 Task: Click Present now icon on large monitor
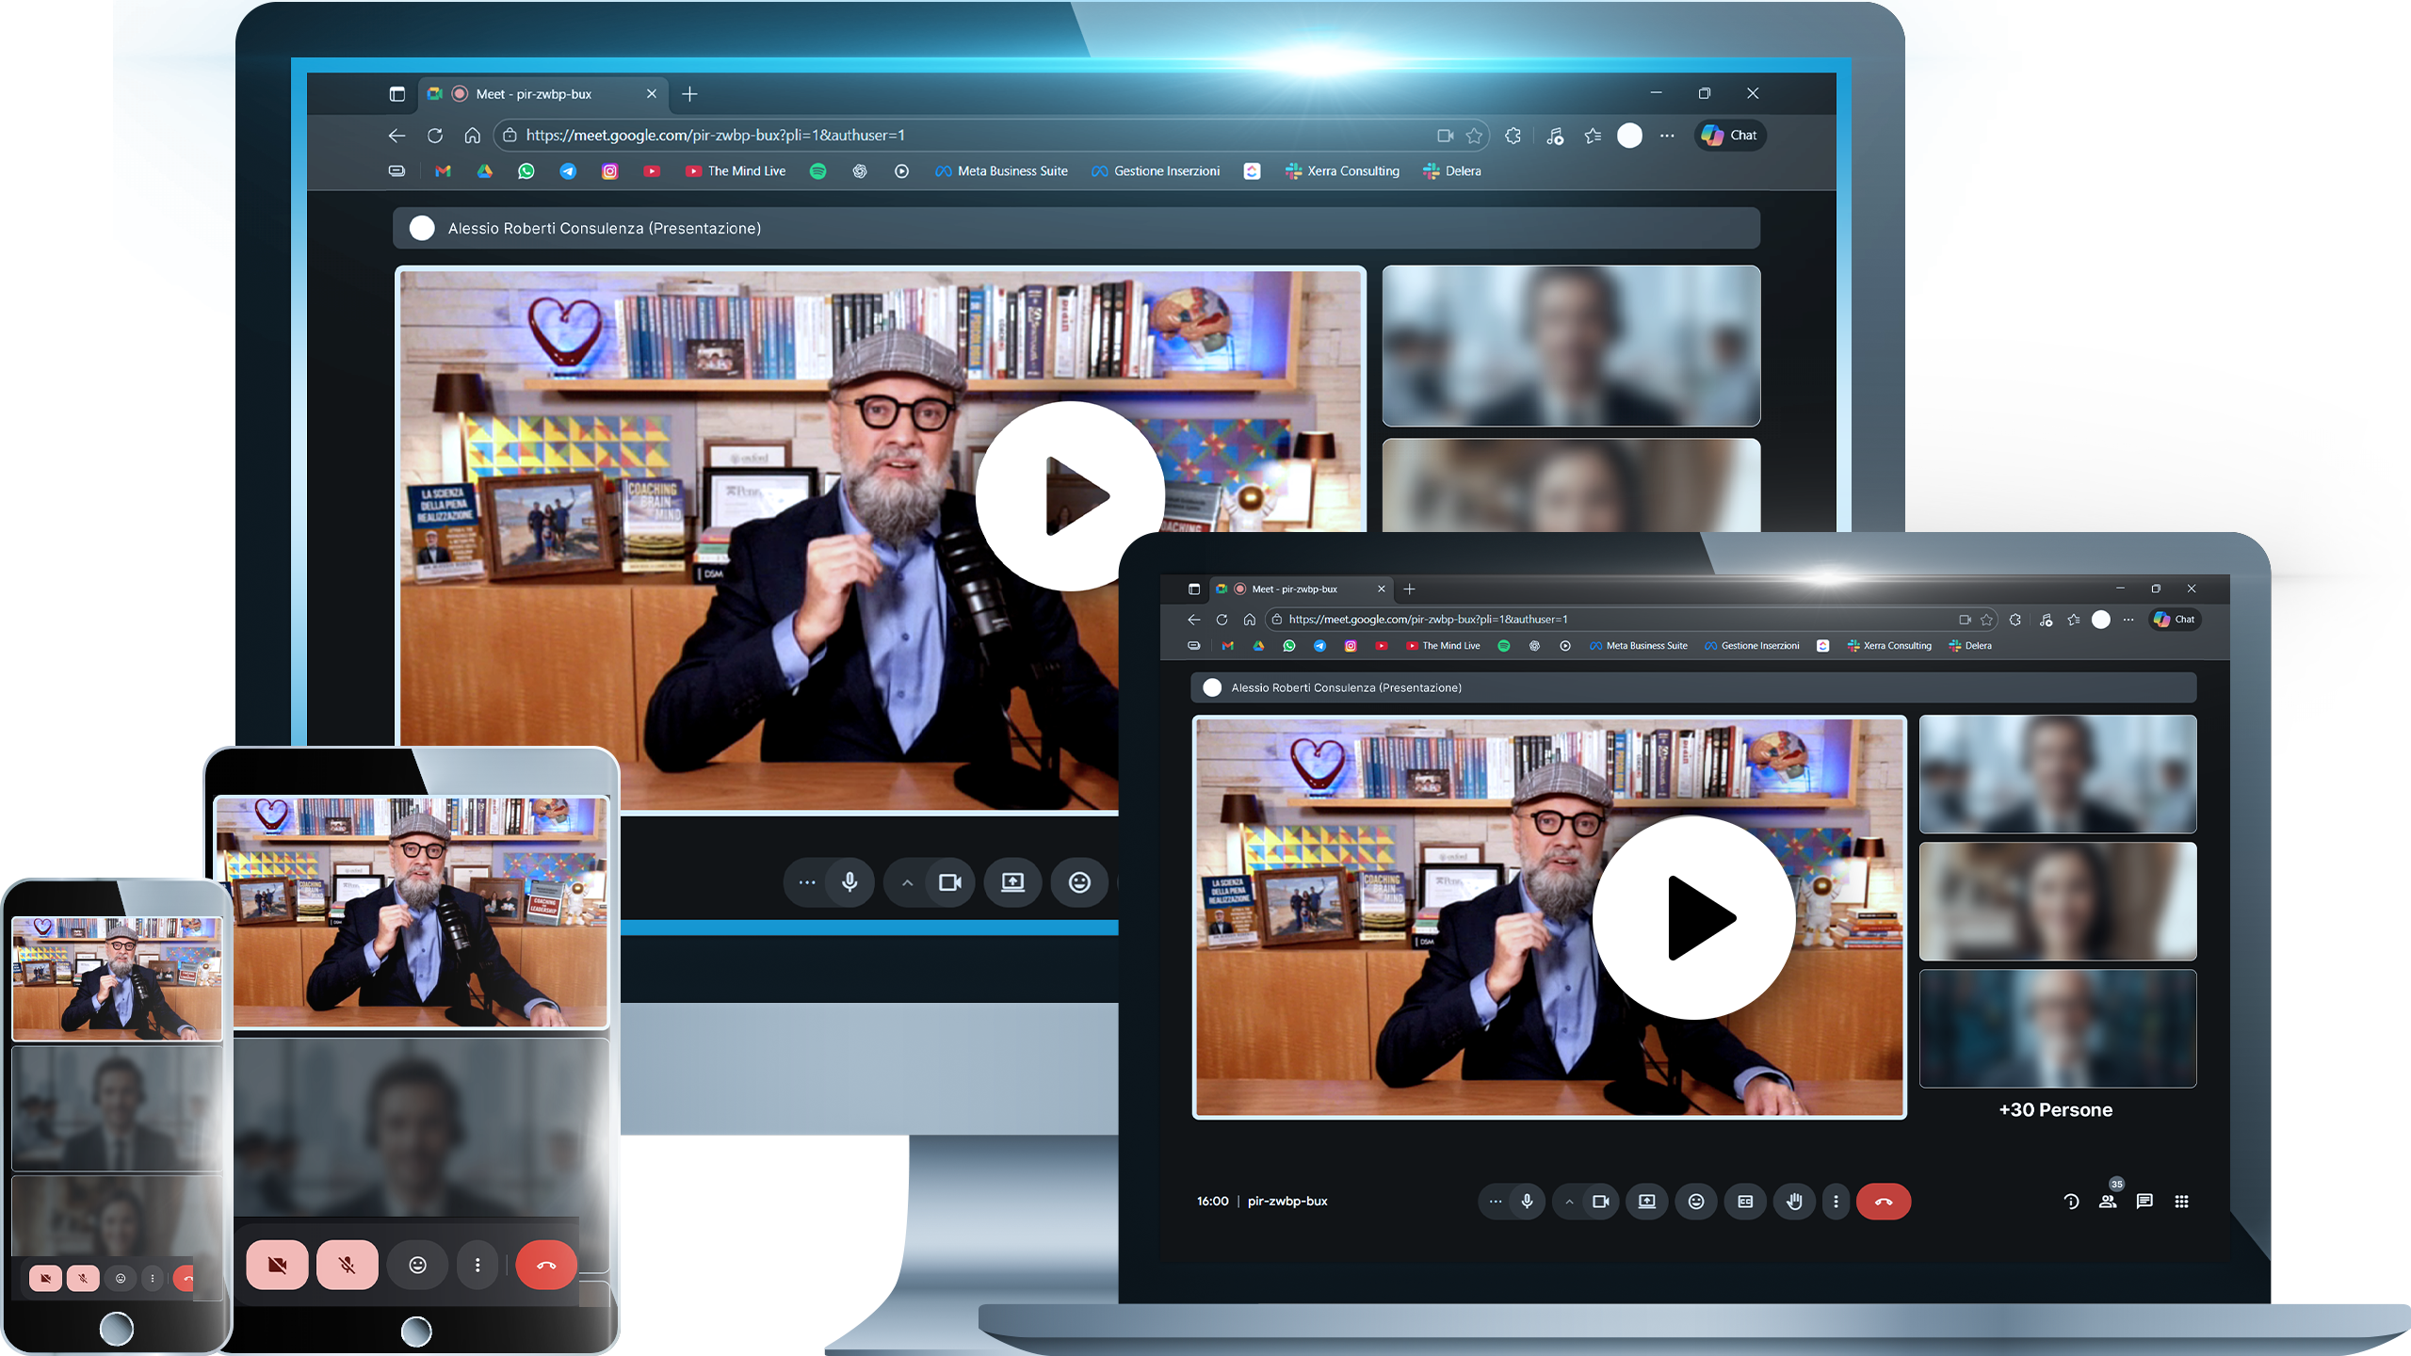(x=1012, y=882)
